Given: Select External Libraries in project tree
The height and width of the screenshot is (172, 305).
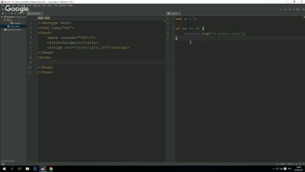Looking at the screenshot, I should 13,30.
